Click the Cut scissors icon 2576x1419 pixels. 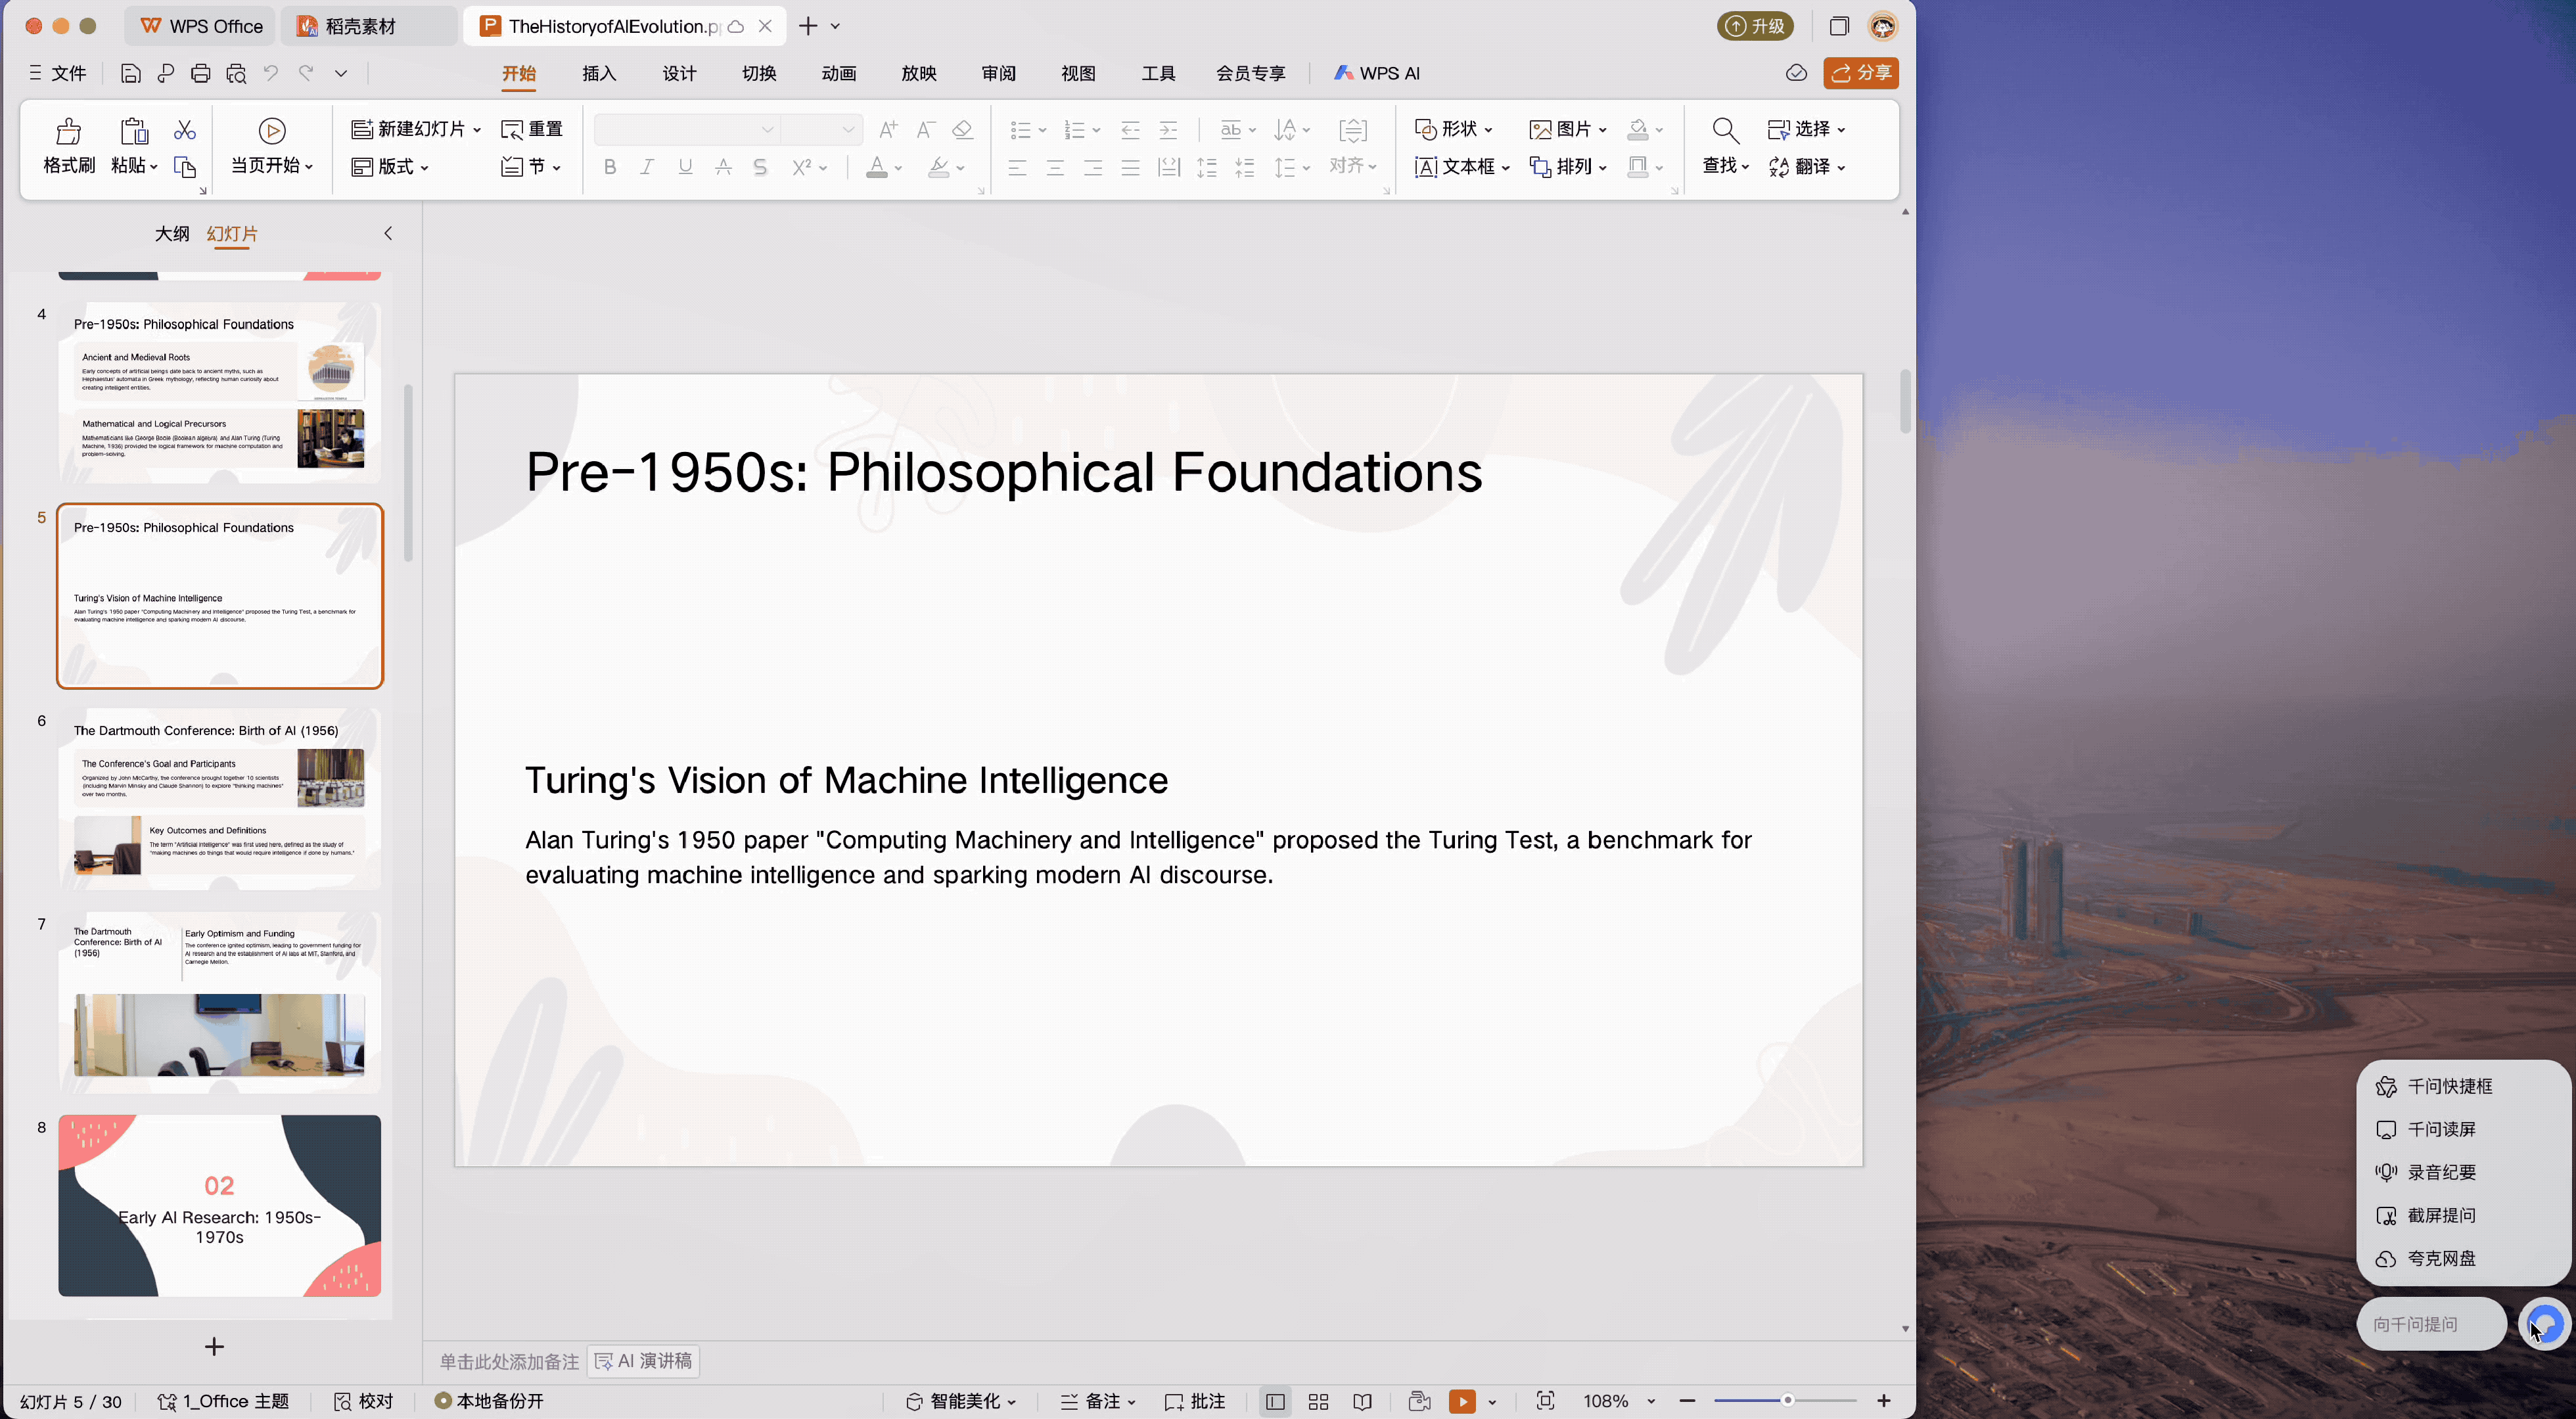(x=185, y=130)
